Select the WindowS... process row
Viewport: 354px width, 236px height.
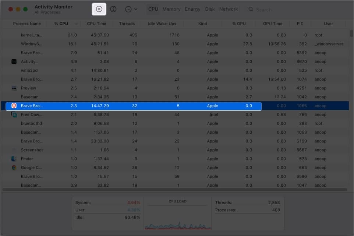click(x=175, y=44)
